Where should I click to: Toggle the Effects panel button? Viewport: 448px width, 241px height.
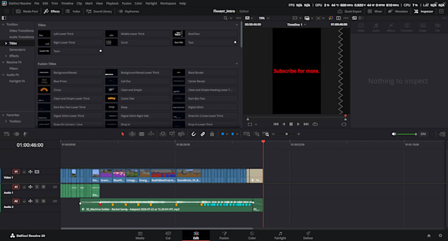point(51,11)
